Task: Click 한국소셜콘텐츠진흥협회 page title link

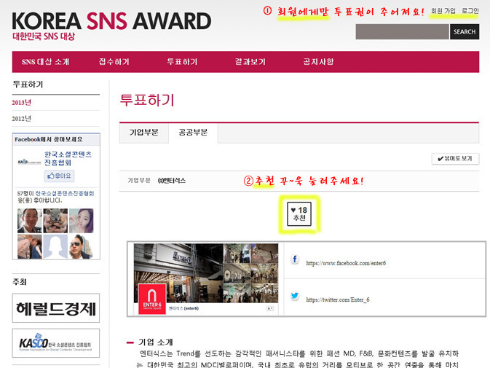Action: point(68,159)
